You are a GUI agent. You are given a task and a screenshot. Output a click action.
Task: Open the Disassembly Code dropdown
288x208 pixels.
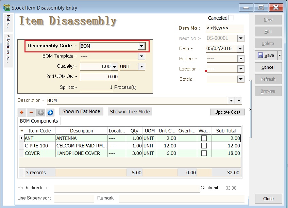pos(142,46)
